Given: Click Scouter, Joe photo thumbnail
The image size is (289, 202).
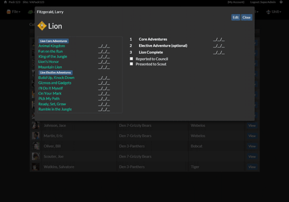Looking at the screenshot, I should [36, 156].
